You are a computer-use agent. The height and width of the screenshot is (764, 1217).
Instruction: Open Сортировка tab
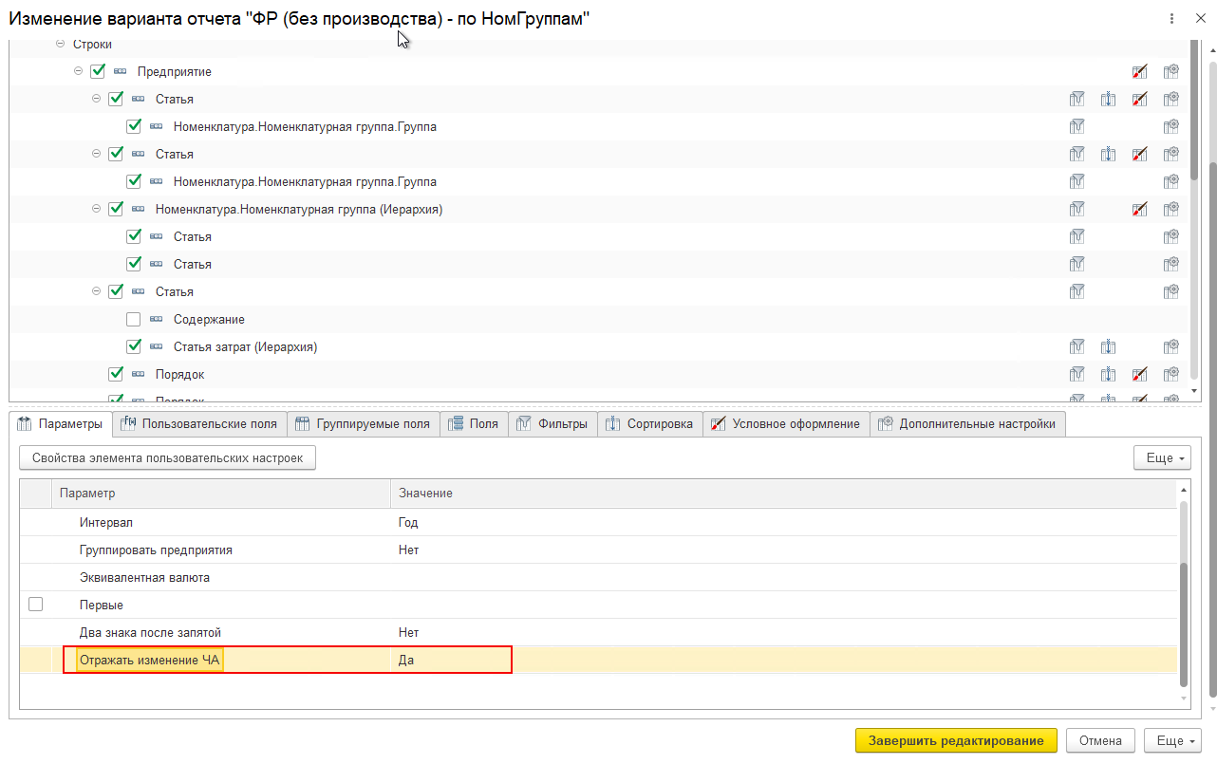(x=650, y=424)
